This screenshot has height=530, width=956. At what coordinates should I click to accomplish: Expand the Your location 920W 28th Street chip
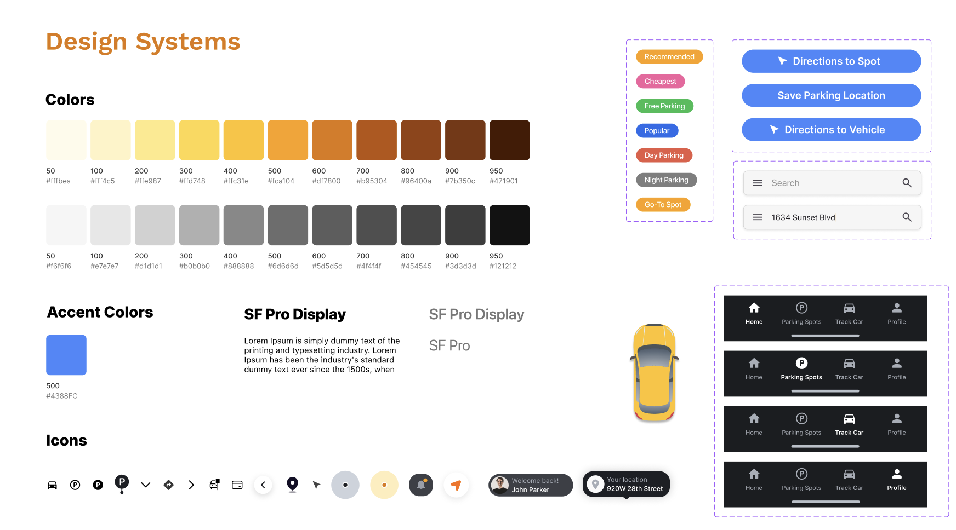tap(626, 485)
